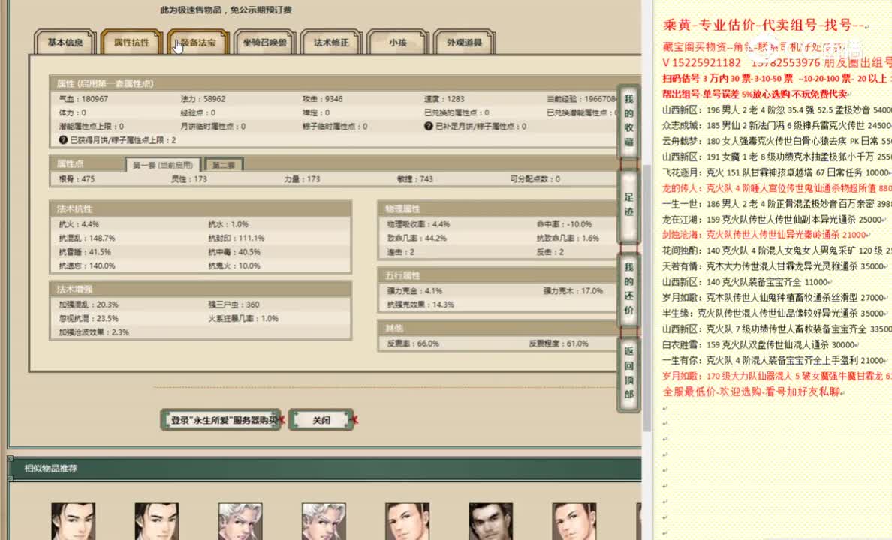Click the 法术抗性 section header
Screen dimensions: 892x540
pyautogui.click(x=200, y=209)
